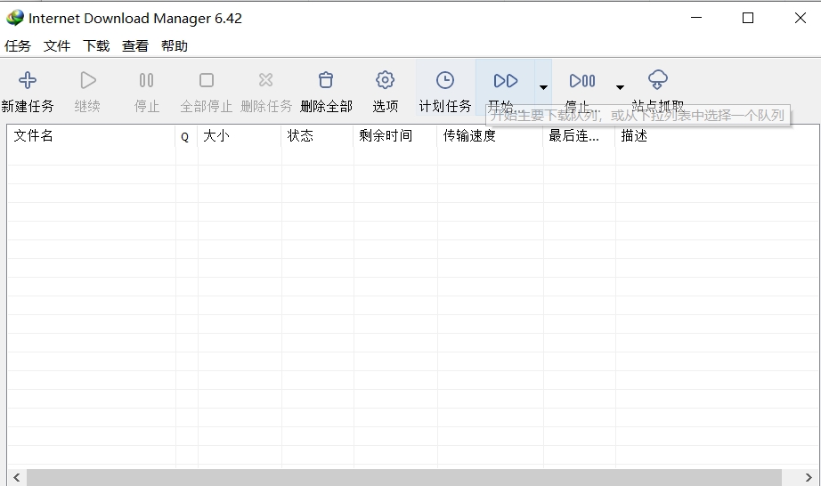
Task: Sort by the 描述 column header
Action: (x=717, y=136)
